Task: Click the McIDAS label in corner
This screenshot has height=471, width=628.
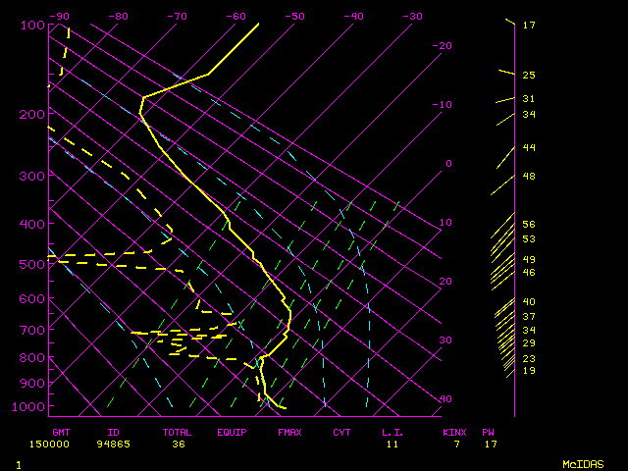Action: click(583, 463)
